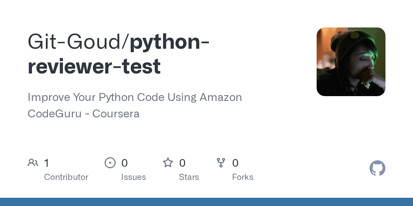
Task: Click the star outline icon
Action: pyautogui.click(x=168, y=163)
